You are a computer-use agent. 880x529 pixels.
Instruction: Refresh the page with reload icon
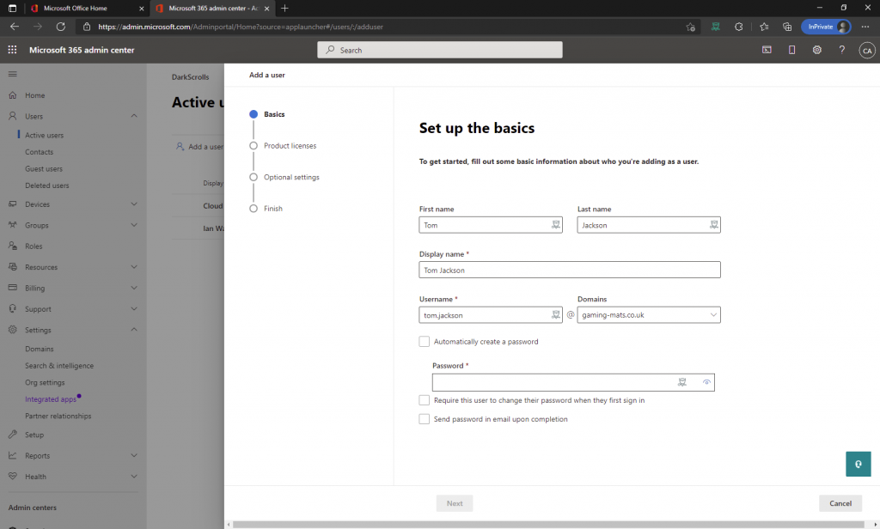pyautogui.click(x=61, y=27)
